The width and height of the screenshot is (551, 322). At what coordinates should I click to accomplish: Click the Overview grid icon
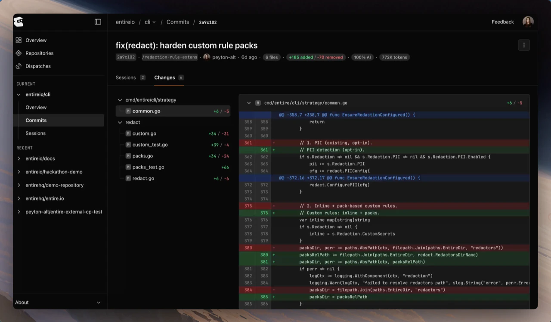coord(19,40)
